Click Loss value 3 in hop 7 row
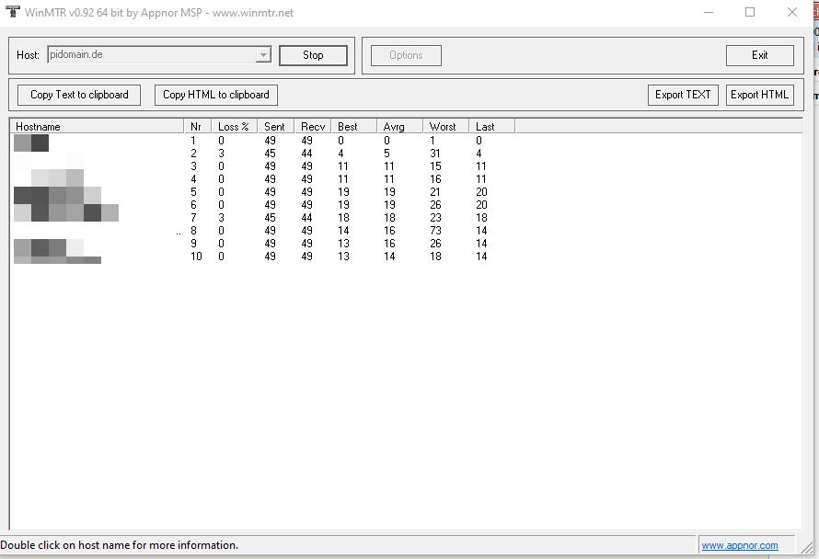 tap(222, 218)
